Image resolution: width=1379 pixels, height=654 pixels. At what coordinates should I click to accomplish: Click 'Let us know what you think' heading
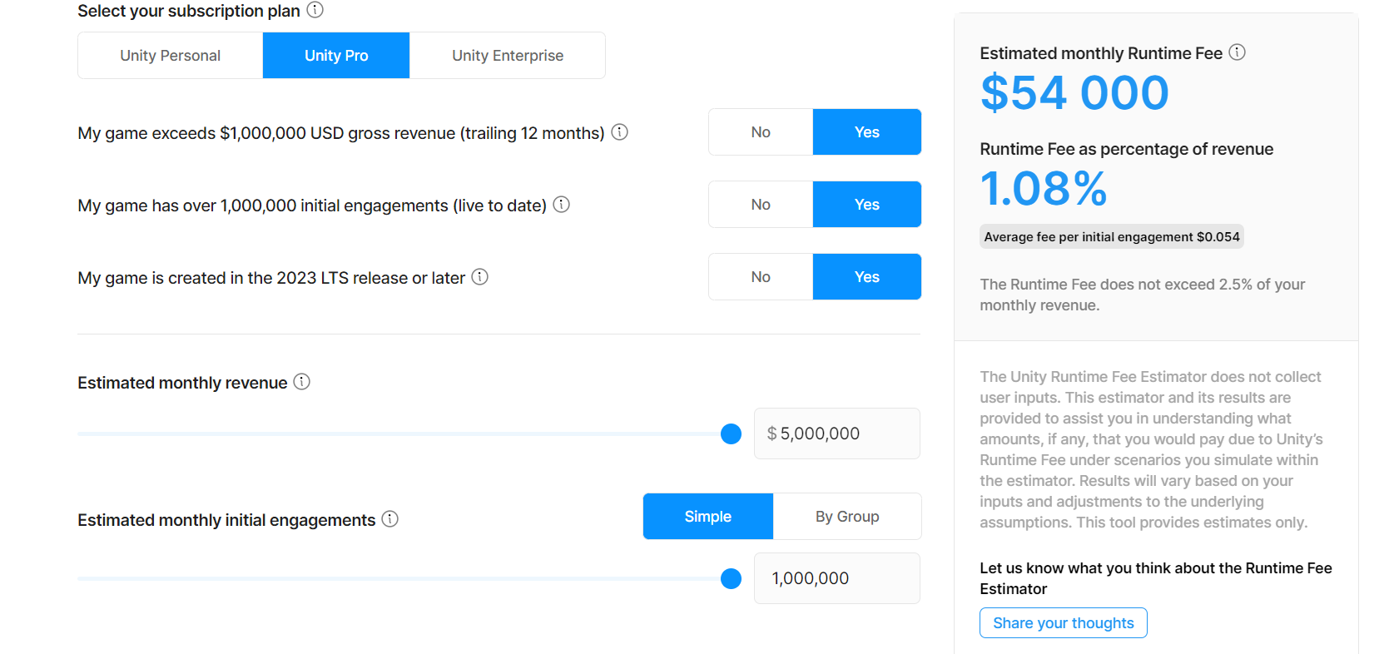(x=1156, y=578)
